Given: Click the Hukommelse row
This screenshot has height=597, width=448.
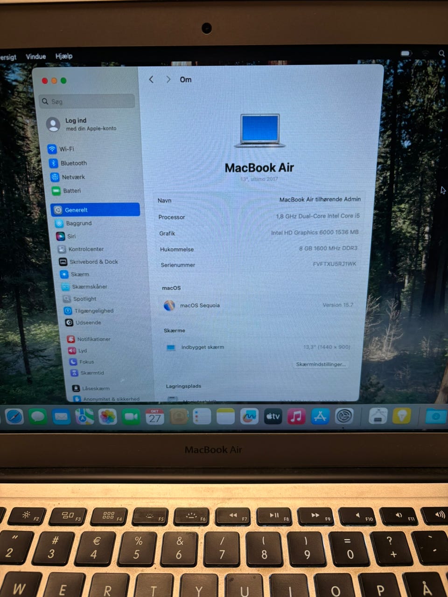Looking at the screenshot, I should [x=259, y=249].
